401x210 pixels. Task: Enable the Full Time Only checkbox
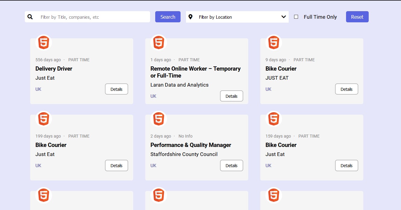296,17
